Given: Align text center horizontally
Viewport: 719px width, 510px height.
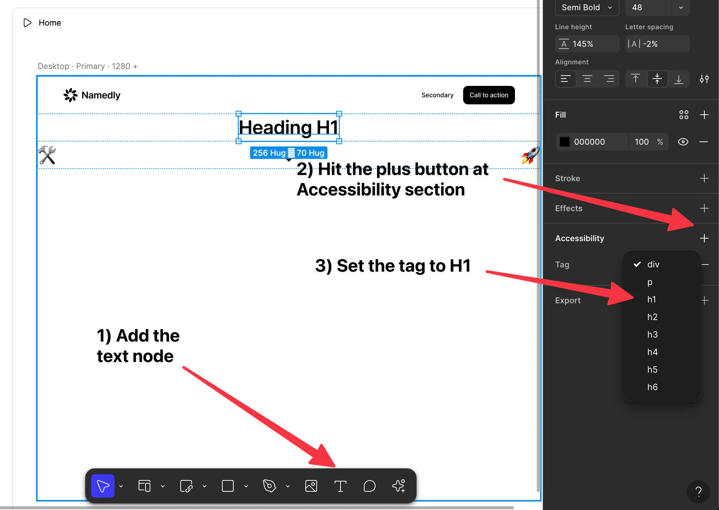Looking at the screenshot, I should pyautogui.click(x=587, y=79).
